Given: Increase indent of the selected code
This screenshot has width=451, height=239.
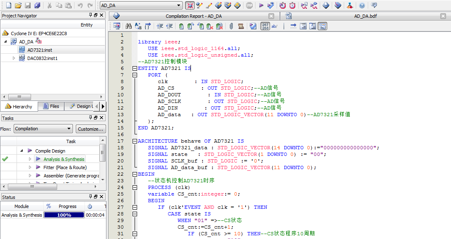Looking at the screenshot, I should pos(160,26).
